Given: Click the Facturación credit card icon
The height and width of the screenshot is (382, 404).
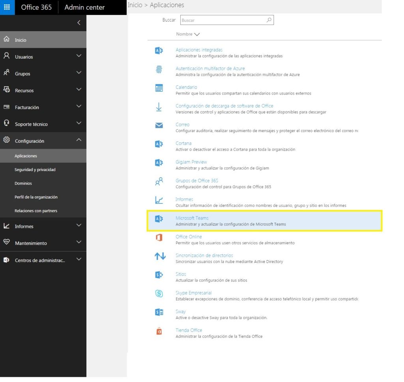Looking at the screenshot, I should pyautogui.click(x=6, y=106).
